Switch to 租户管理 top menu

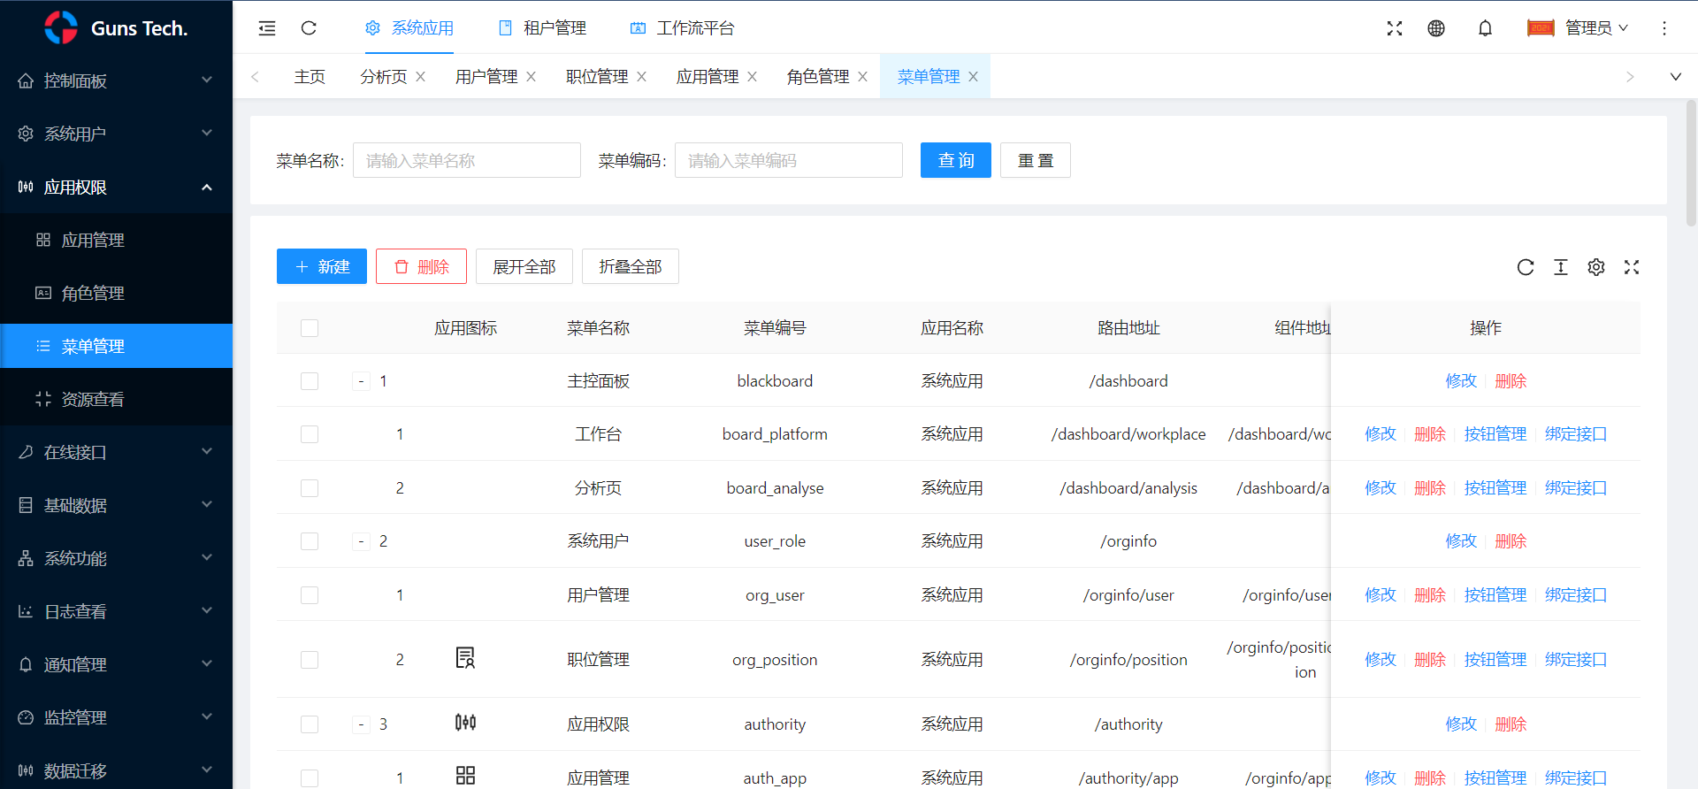(x=543, y=28)
